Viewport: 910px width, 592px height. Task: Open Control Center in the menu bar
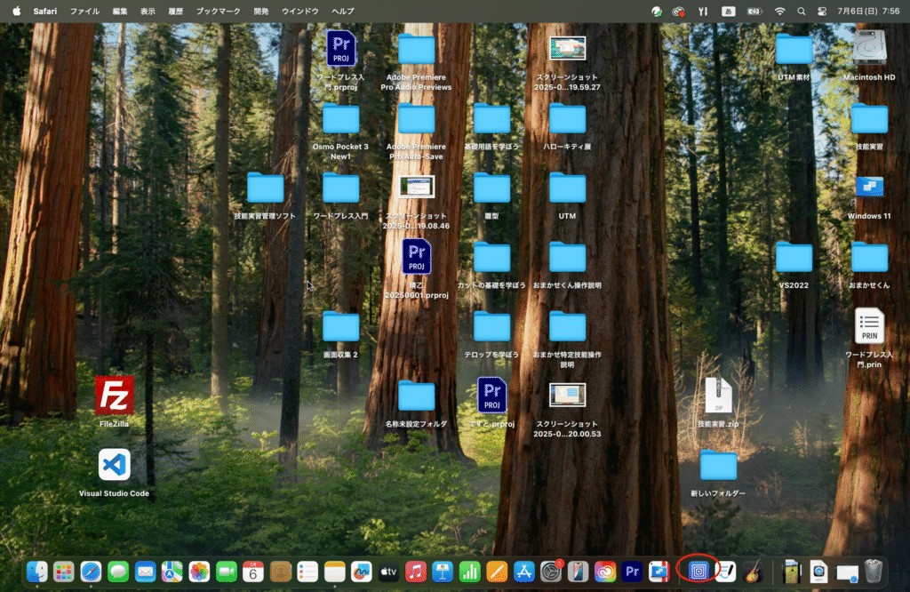point(820,12)
